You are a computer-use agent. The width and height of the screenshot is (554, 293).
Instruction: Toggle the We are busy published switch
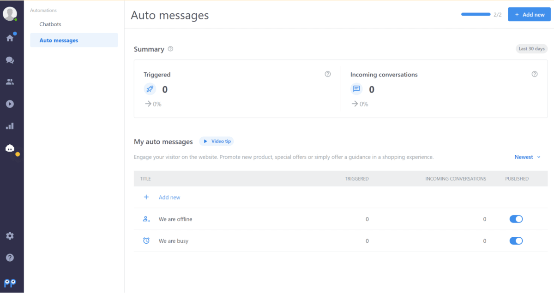[x=516, y=241]
